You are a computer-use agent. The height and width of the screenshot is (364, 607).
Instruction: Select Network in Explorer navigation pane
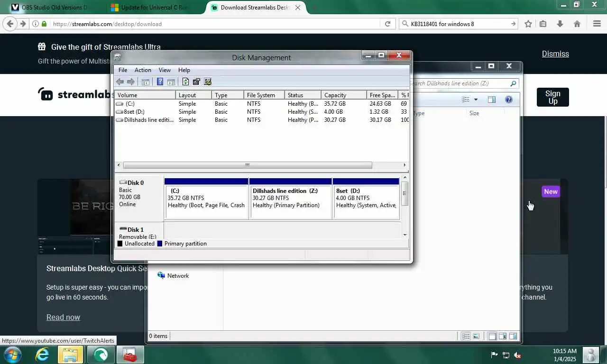coord(173,275)
